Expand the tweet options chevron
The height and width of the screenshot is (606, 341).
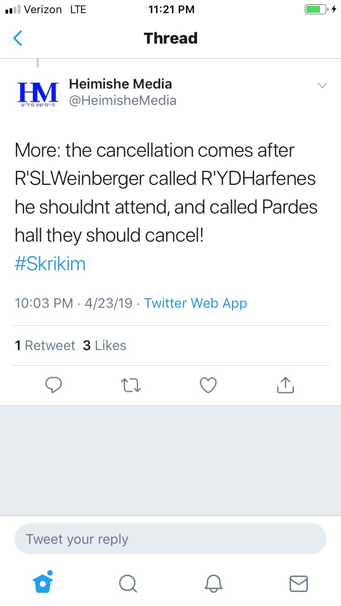tap(322, 85)
